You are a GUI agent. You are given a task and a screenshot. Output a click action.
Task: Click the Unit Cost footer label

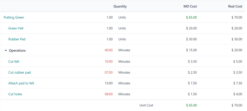coord(146,105)
